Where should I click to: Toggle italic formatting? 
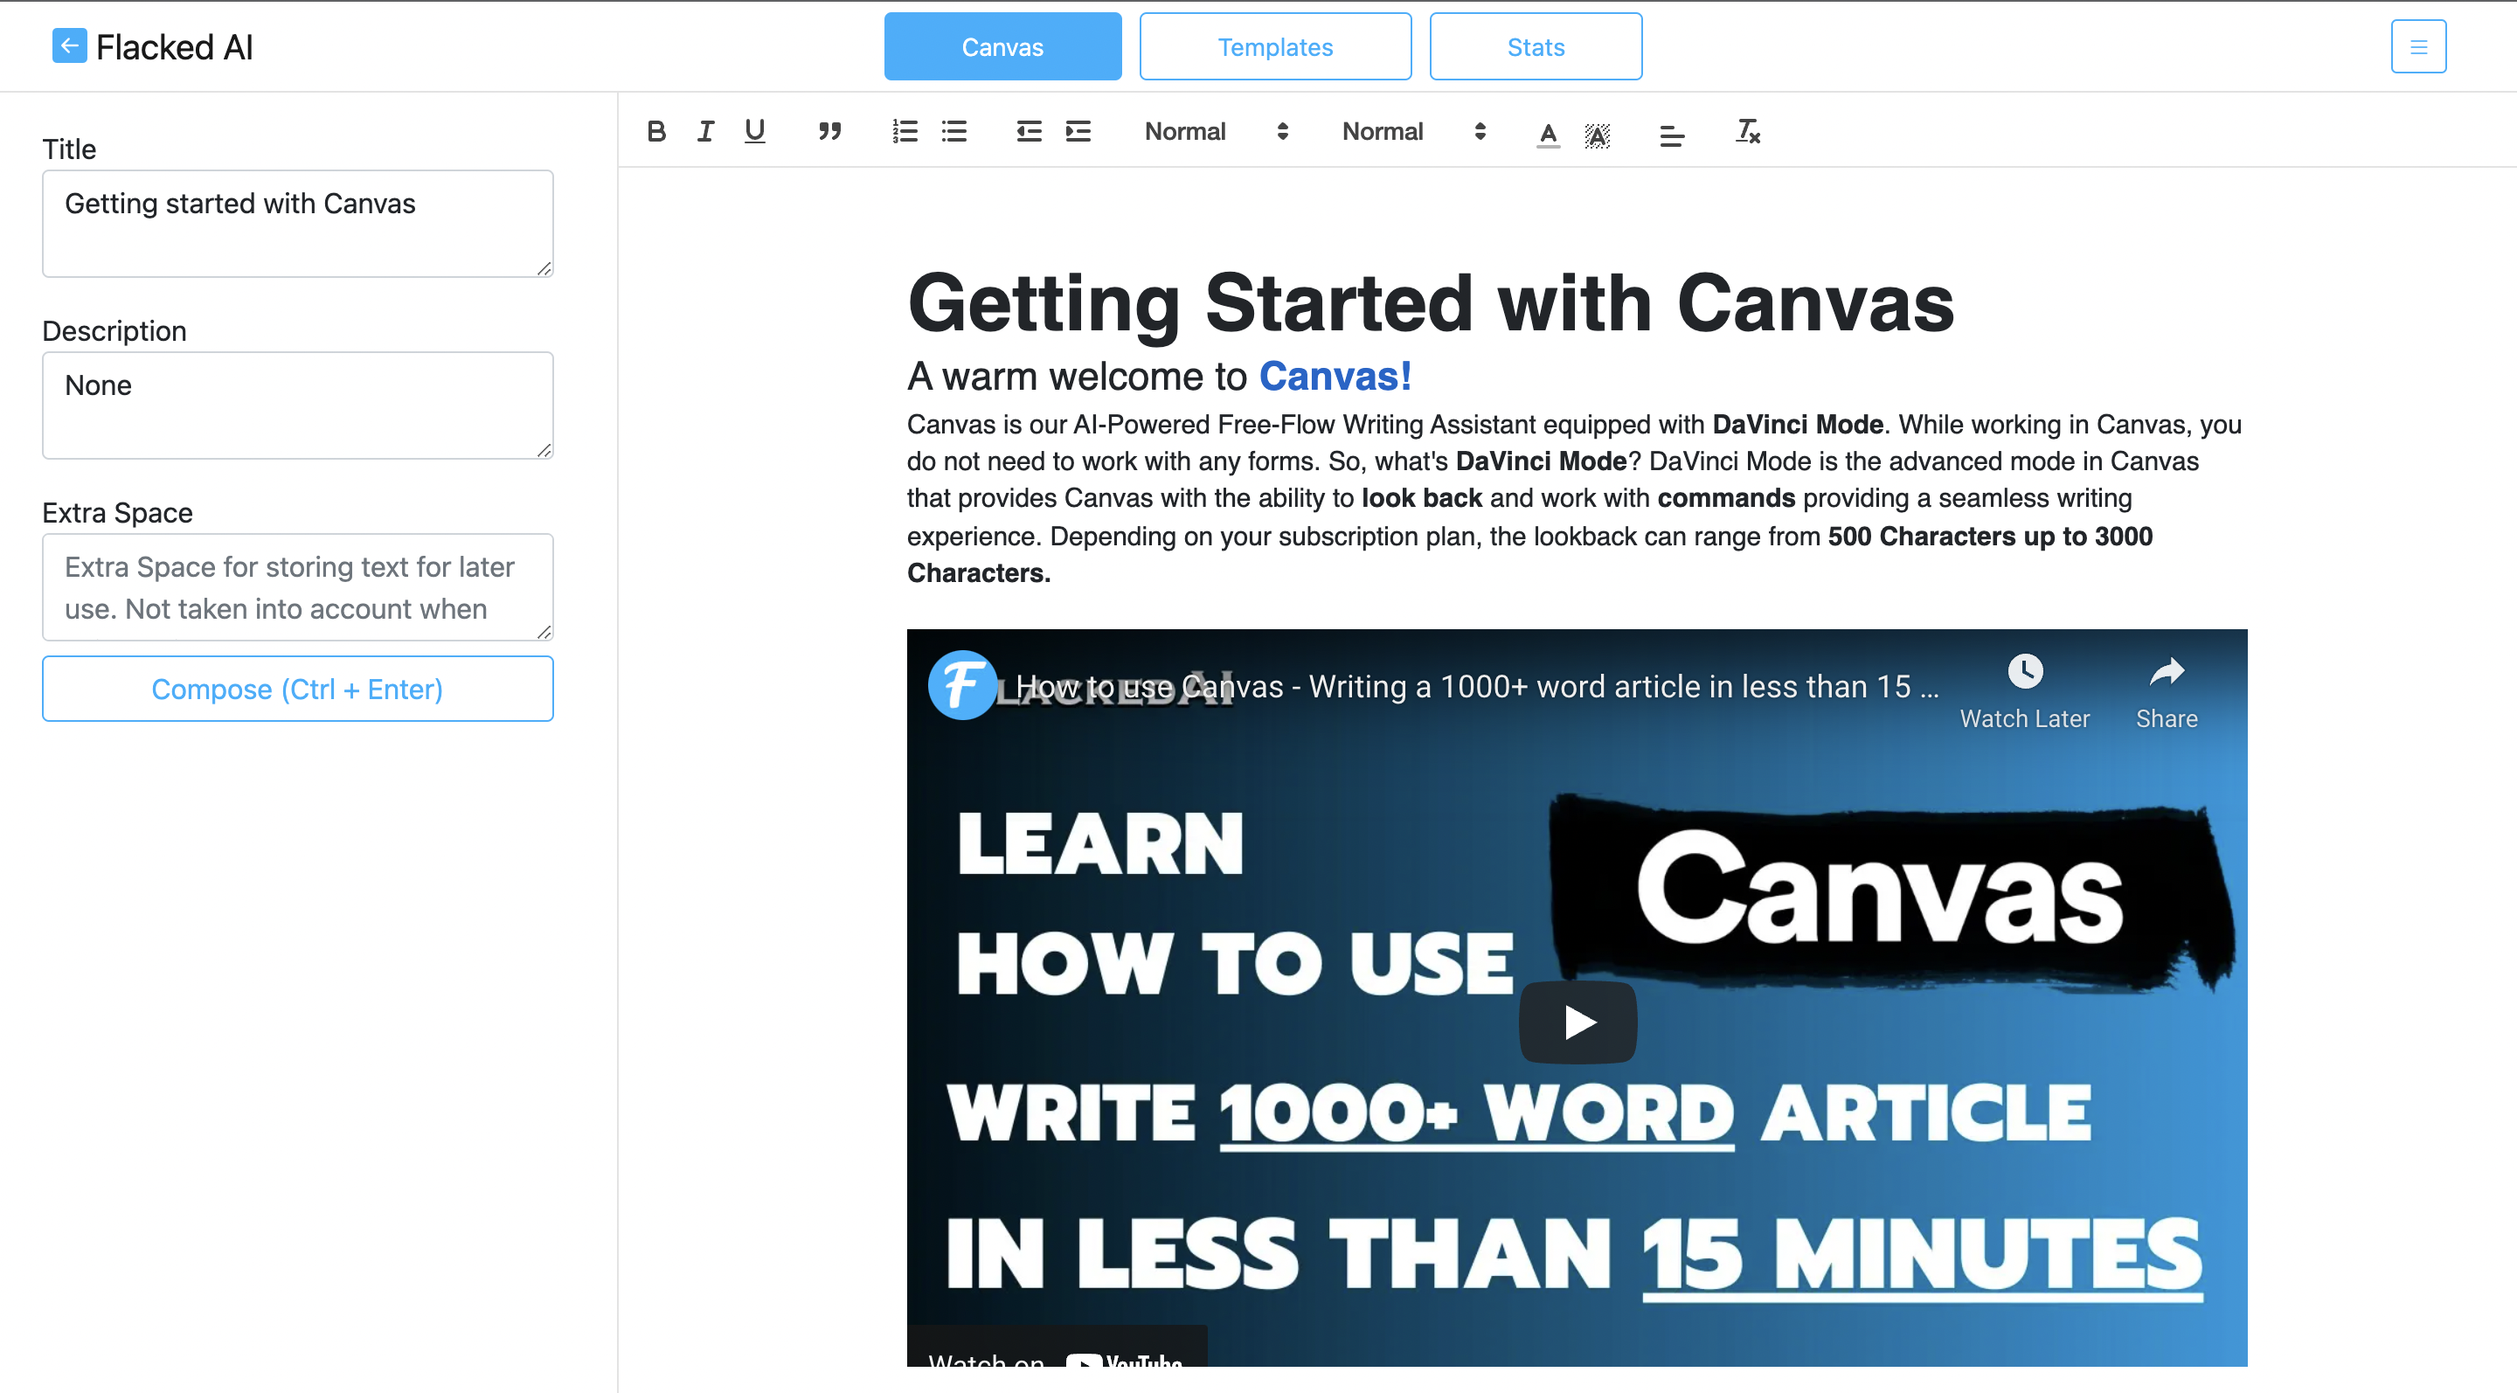[705, 132]
